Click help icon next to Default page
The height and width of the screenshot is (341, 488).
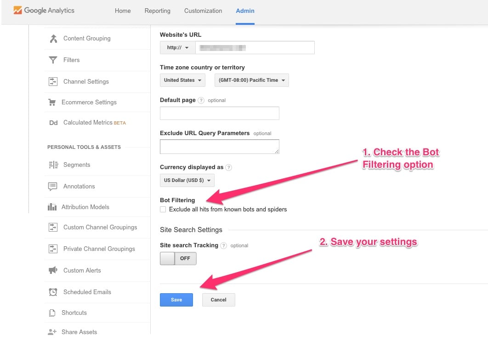coord(201,100)
